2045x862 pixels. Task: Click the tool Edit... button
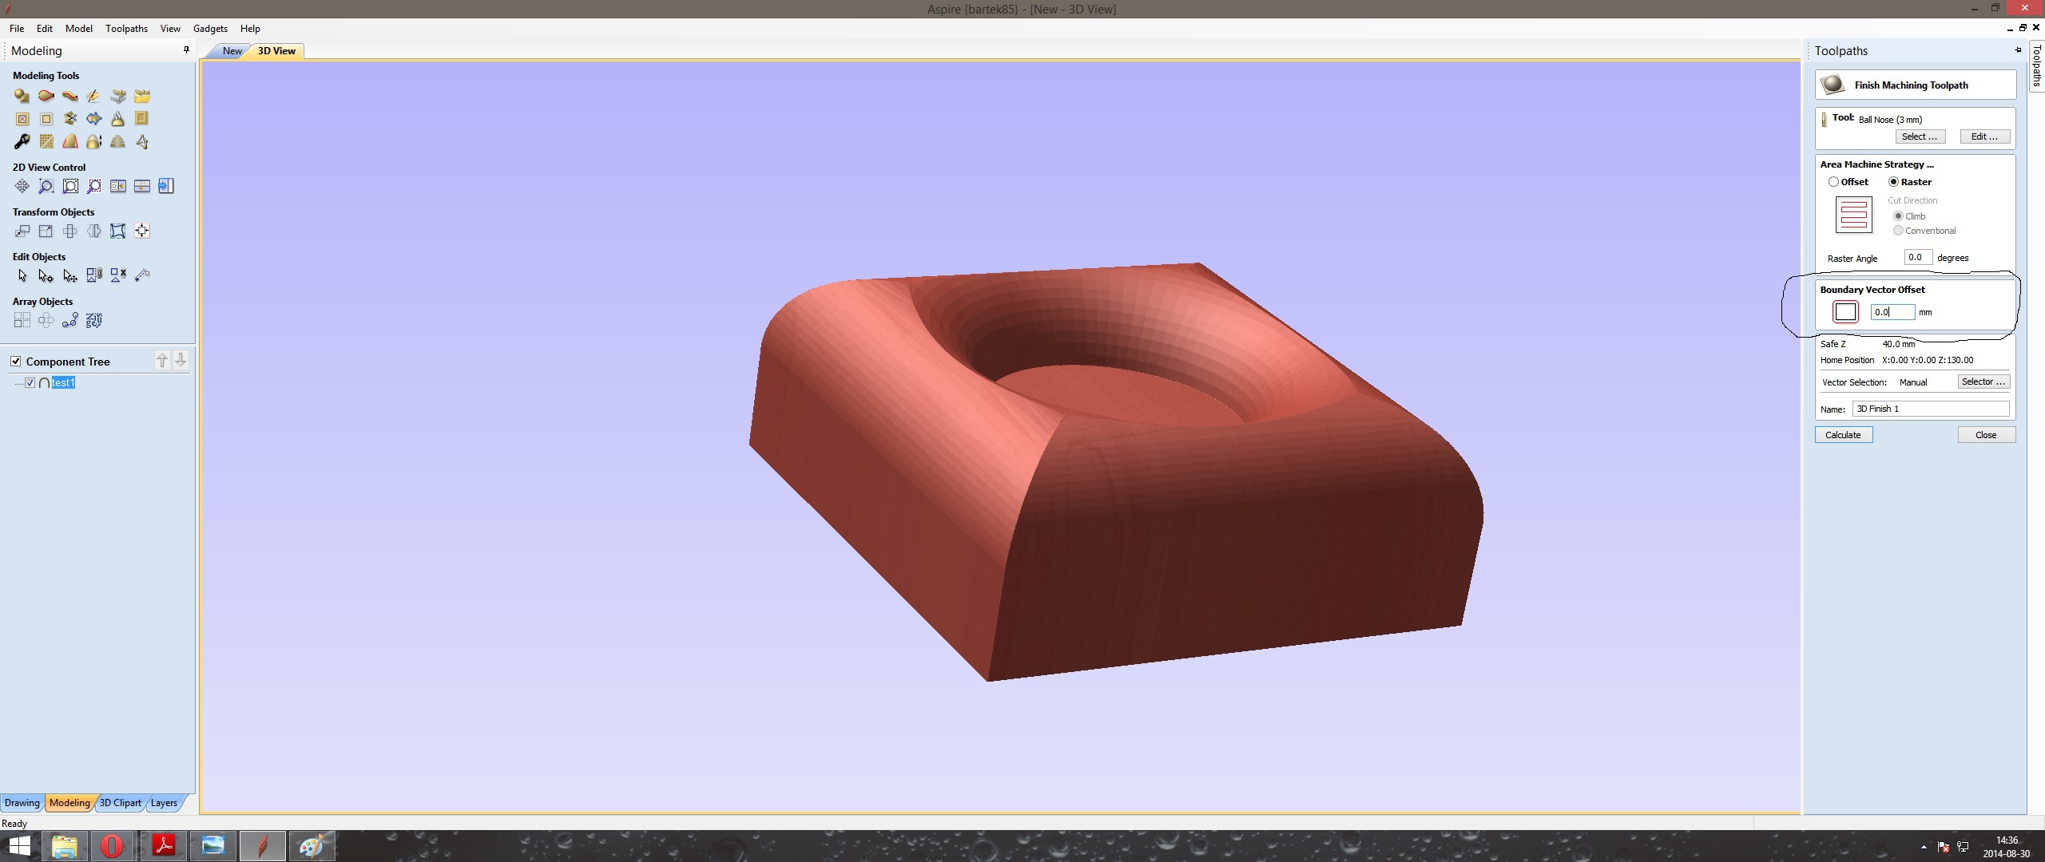(x=1984, y=136)
